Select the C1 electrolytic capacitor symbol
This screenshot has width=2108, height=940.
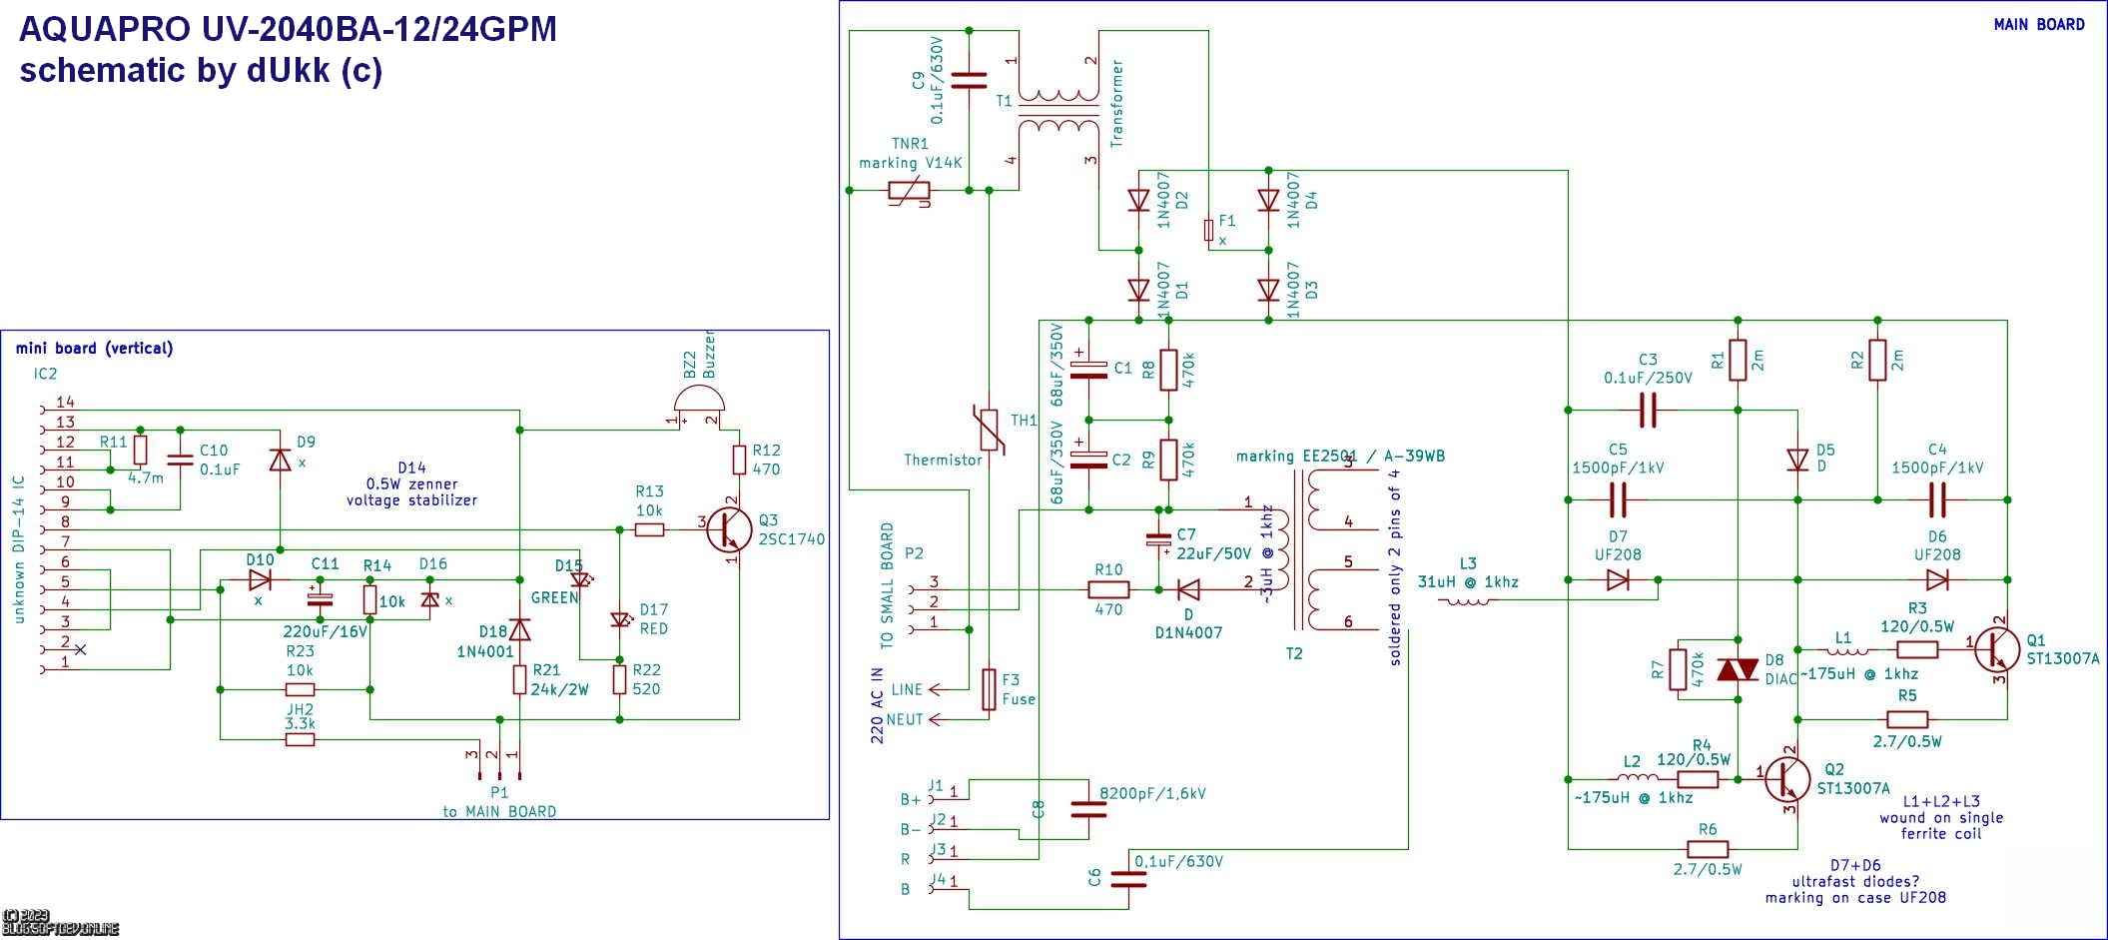click(x=1088, y=368)
